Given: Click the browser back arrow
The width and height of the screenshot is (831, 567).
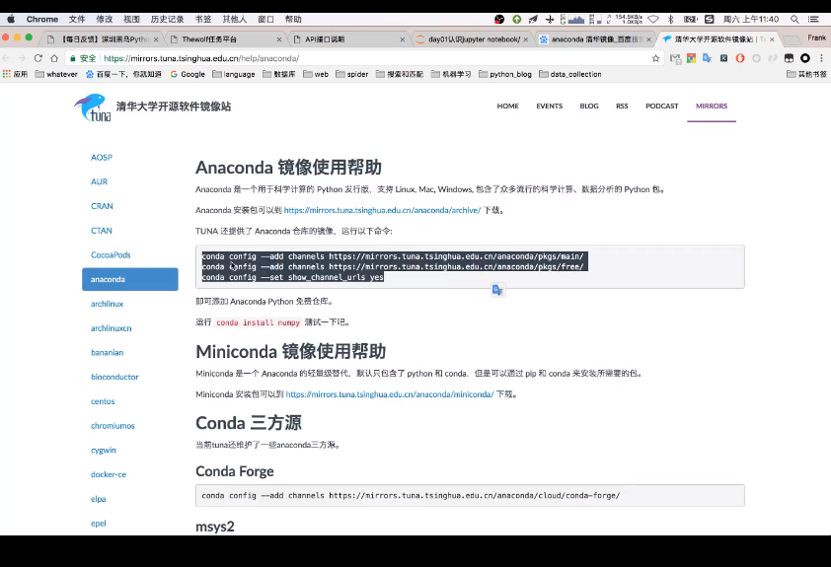Looking at the screenshot, I should pos(6,58).
